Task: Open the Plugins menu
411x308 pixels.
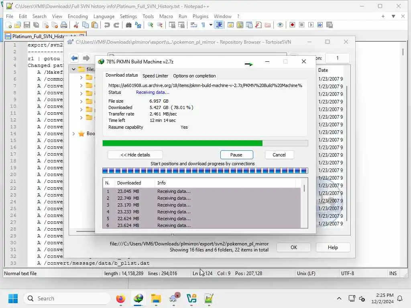Action: (x=201, y=16)
